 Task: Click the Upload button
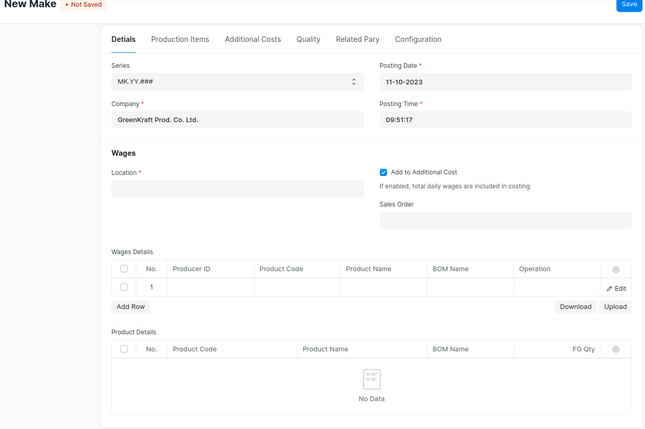pos(615,307)
